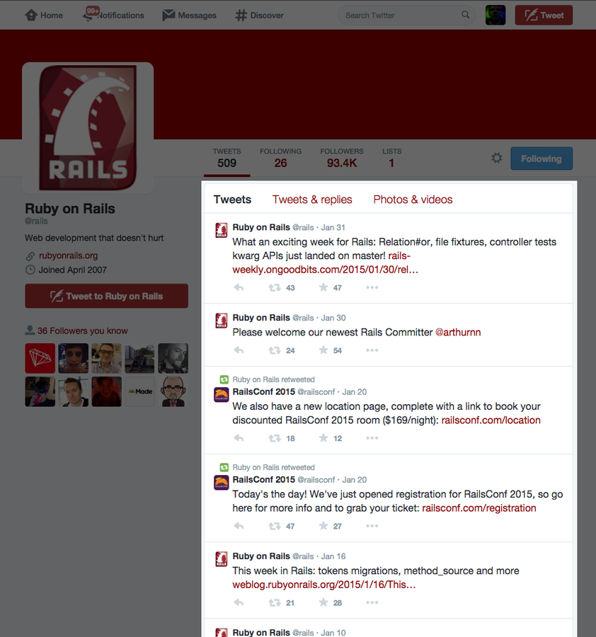Open the Jan 31 tweet timestamp
596x637 pixels.
(x=333, y=227)
